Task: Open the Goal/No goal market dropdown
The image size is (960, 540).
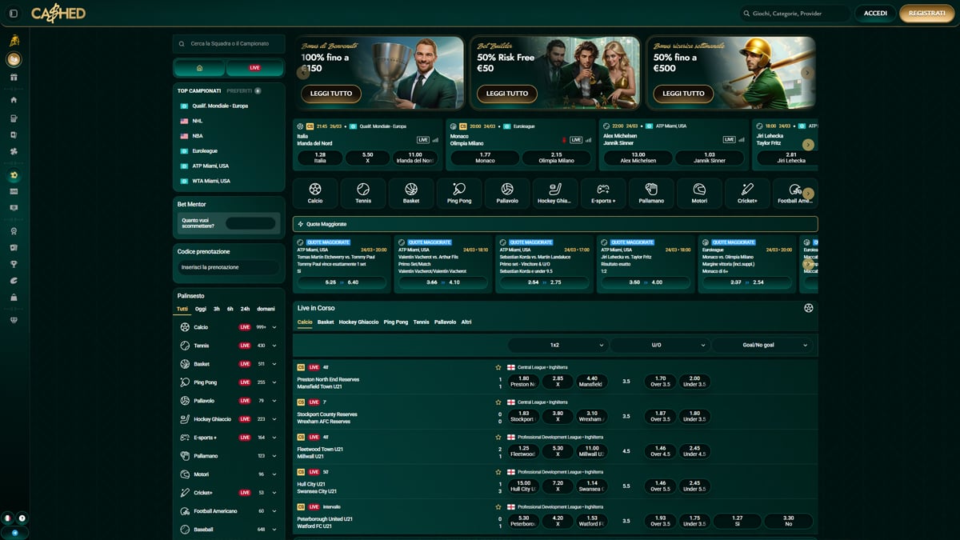Action: [762, 345]
